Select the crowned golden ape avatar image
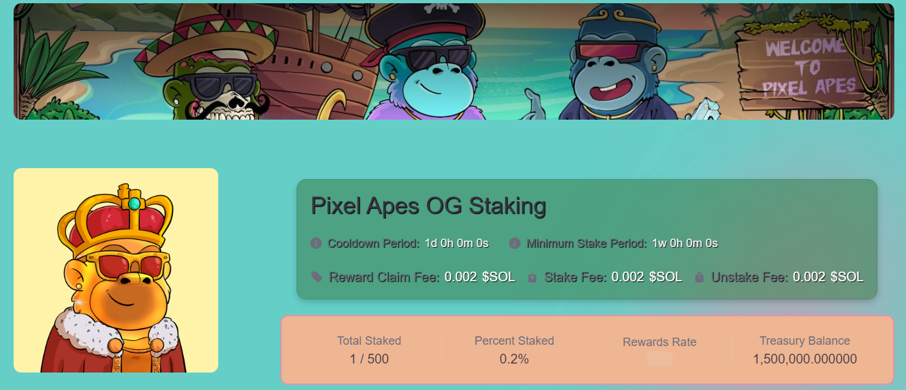The width and height of the screenshot is (906, 390). tap(115, 272)
